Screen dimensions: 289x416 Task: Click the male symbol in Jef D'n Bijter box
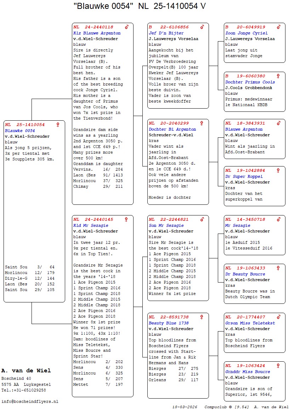(202, 27)
